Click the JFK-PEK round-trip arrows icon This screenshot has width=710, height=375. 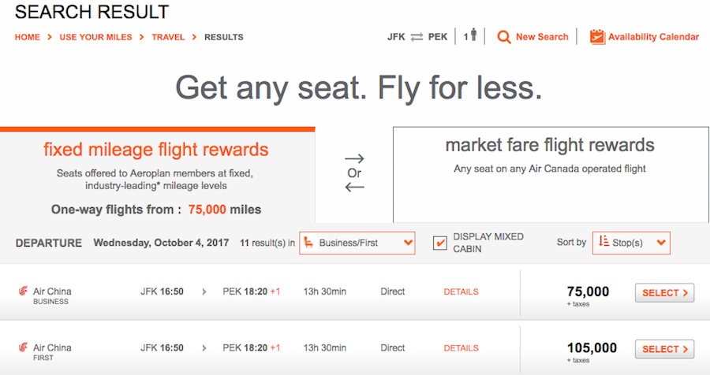pyautogui.click(x=417, y=37)
